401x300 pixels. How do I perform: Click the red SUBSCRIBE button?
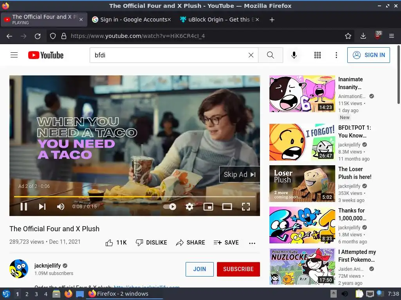point(238,269)
